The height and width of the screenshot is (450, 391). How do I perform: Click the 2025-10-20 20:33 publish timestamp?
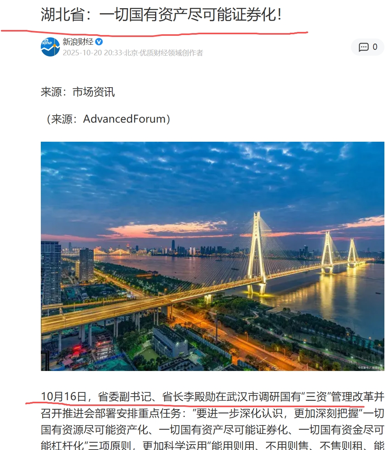coord(92,53)
